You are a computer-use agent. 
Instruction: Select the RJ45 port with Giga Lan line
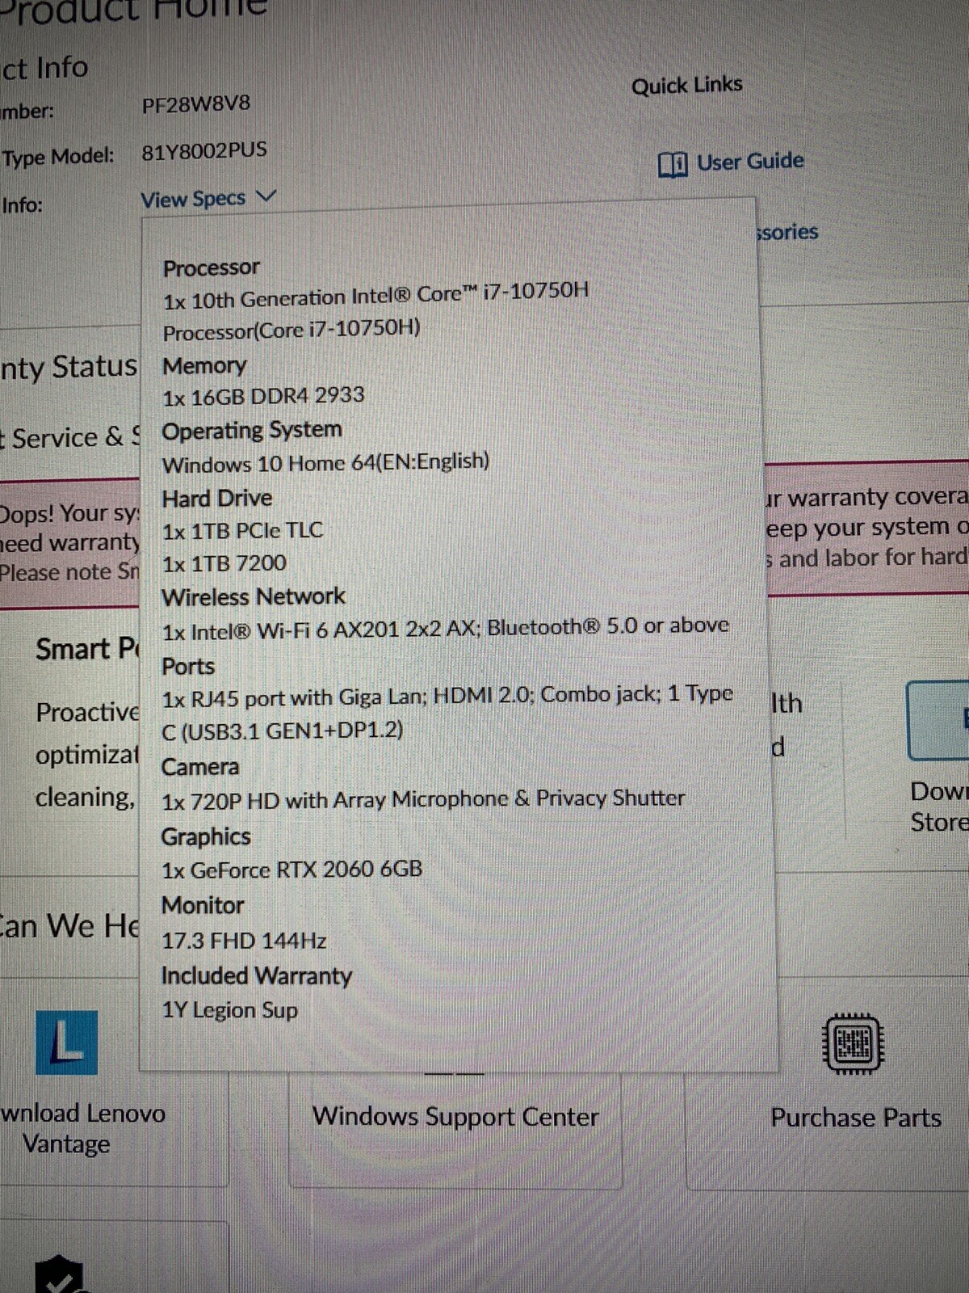[x=447, y=713]
